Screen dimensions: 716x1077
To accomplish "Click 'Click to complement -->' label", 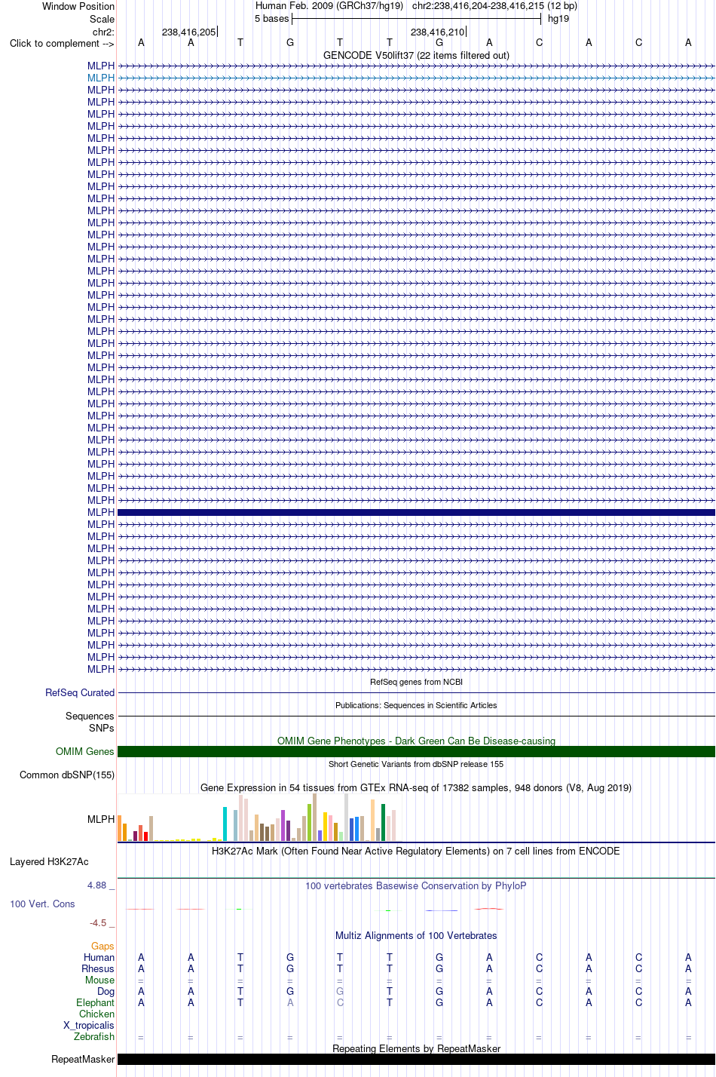I will [62, 43].
